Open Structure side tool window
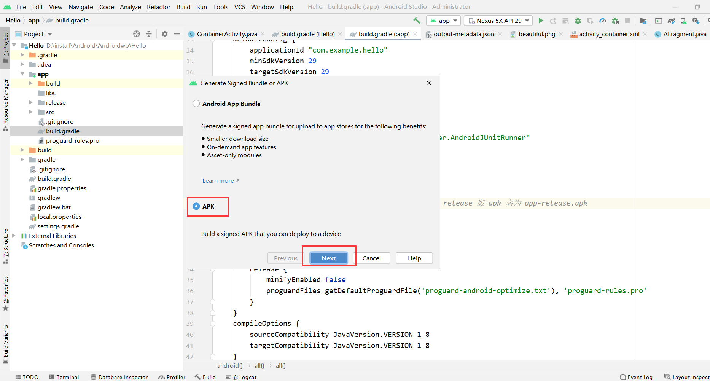Image resolution: width=710 pixels, height=381 pixels. [5, 246]
